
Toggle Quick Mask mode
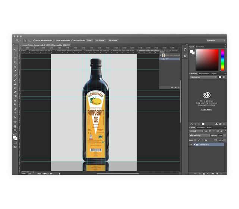[15, 143]
